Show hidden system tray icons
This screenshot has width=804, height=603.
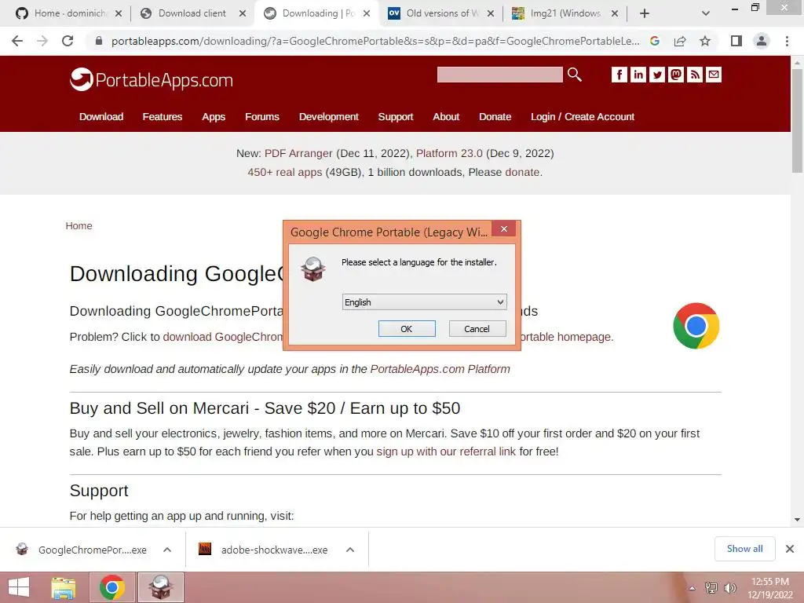(x=692, y=588)
